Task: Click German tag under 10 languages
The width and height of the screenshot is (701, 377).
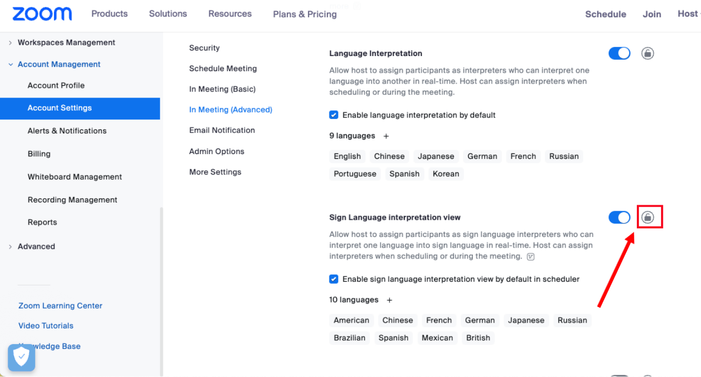Action: pyautogui.click(x=480, y=320)
